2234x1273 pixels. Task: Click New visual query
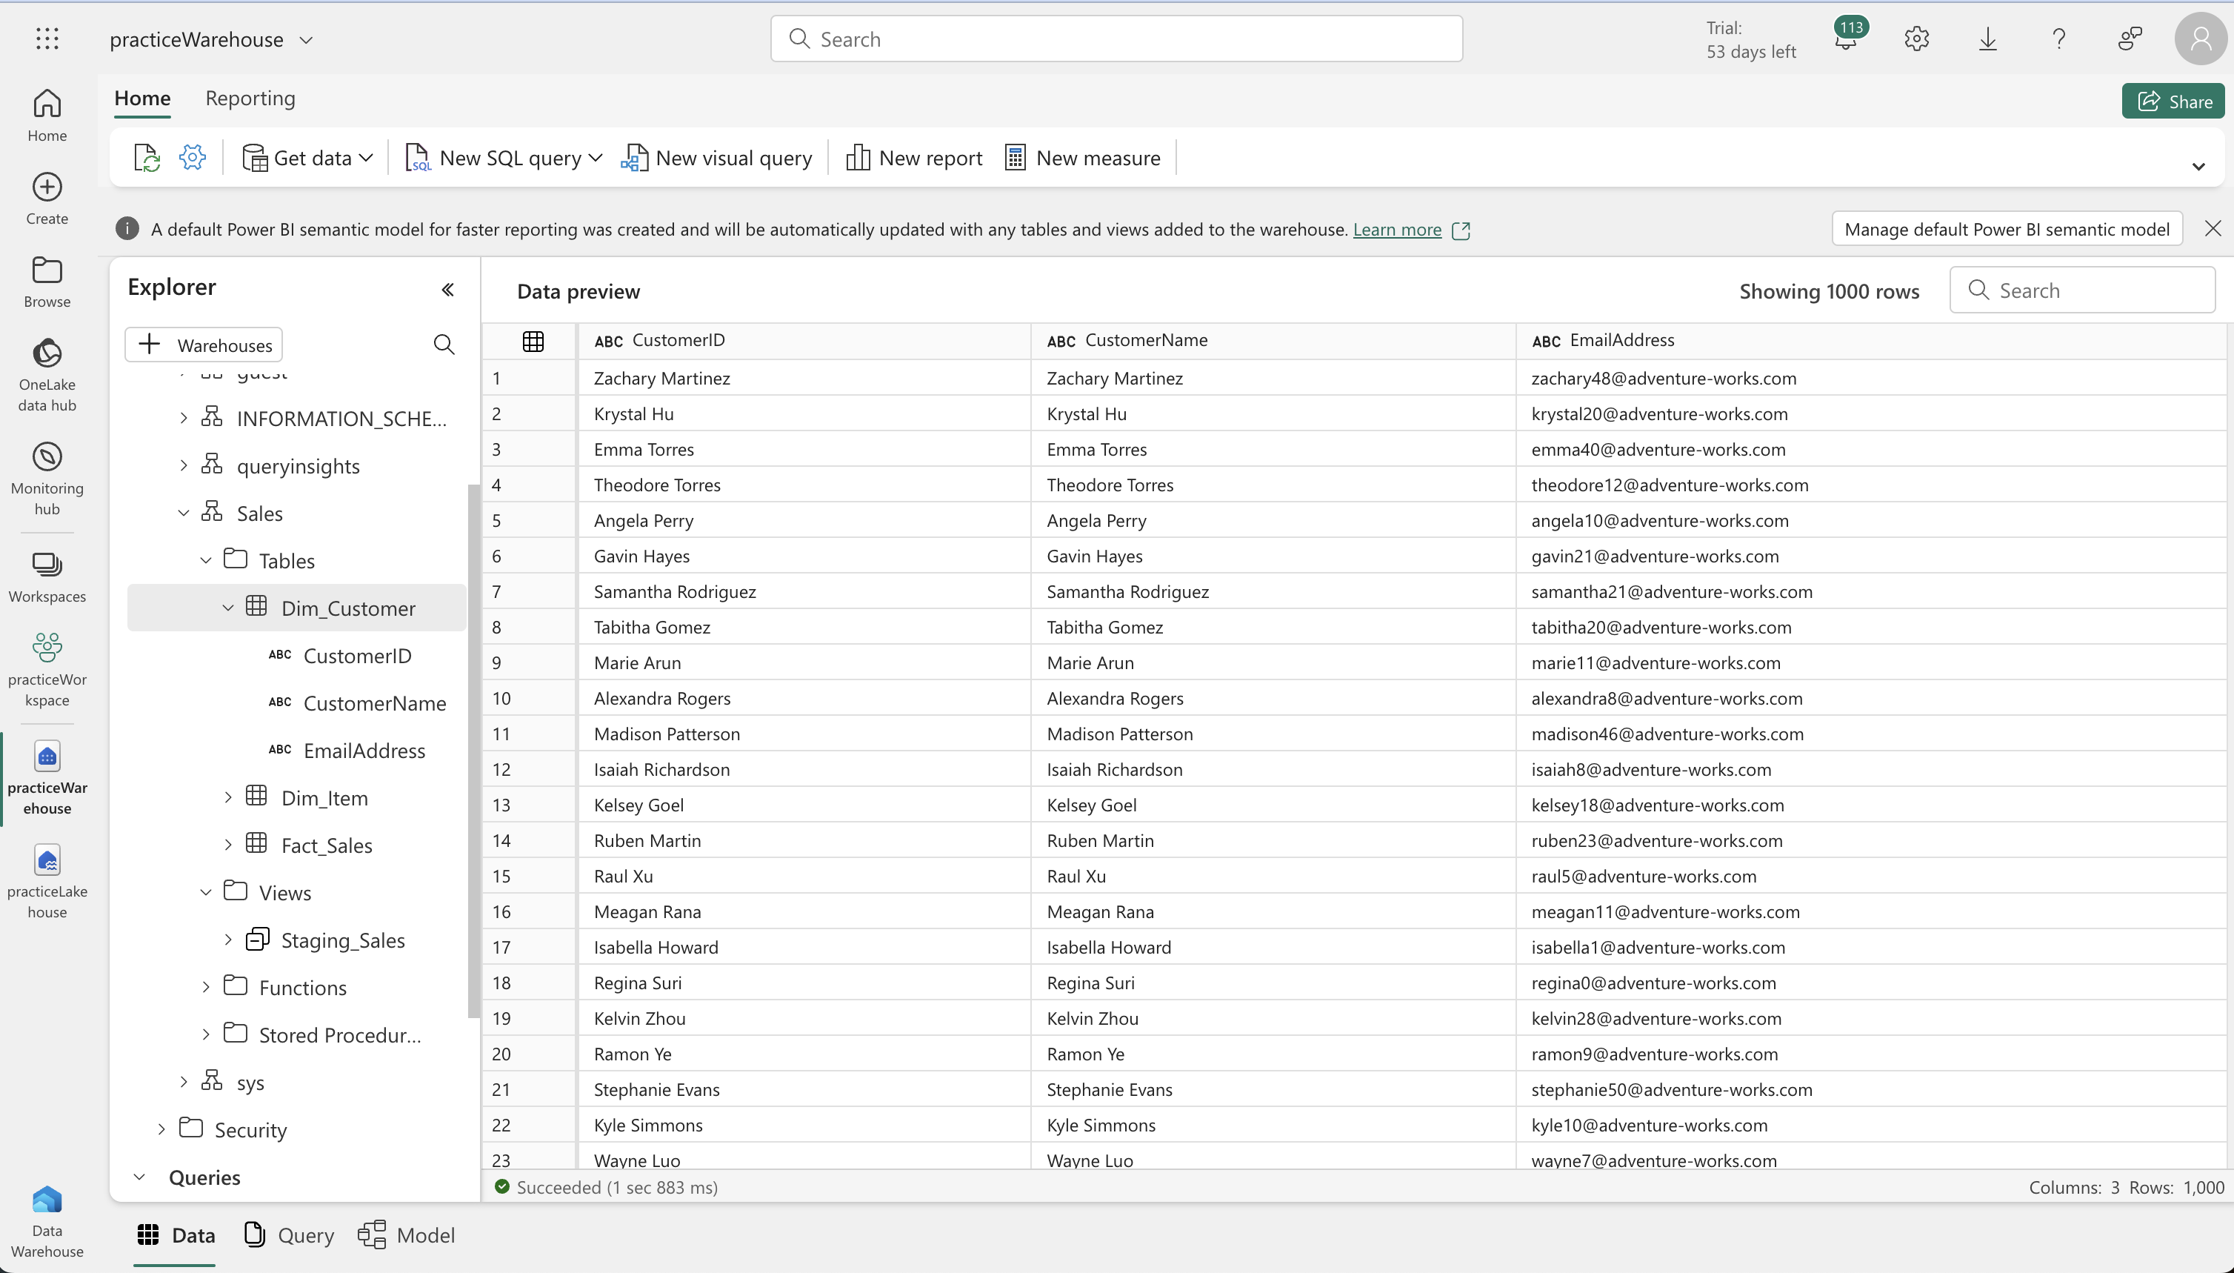[716, 159]
